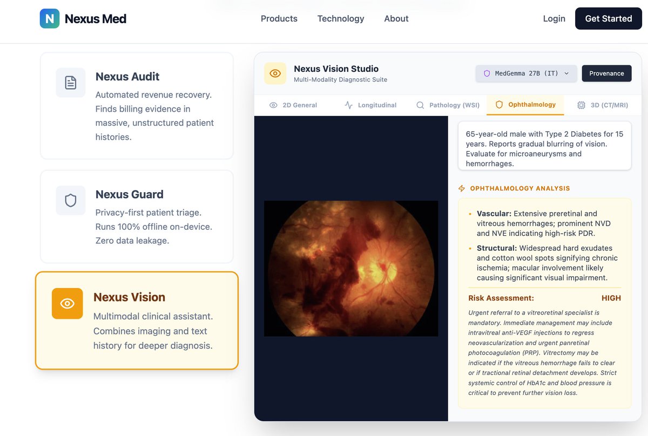Viewport: 648px width, 436px height.
Task: Click the Risk Assessment label
Action: 501,298
